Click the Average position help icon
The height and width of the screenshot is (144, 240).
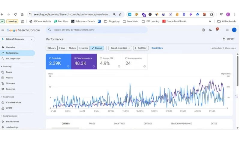click(145, 66)
